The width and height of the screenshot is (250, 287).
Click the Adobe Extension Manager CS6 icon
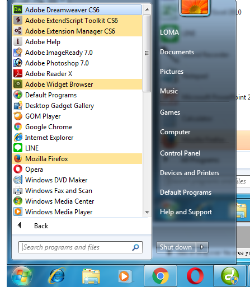click(x=18, y=31)
